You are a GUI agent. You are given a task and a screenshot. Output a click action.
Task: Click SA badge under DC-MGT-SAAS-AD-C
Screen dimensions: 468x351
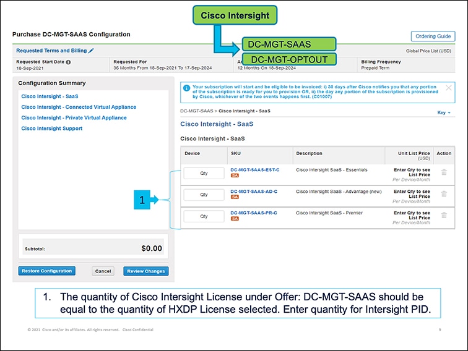tap(235, 197)
